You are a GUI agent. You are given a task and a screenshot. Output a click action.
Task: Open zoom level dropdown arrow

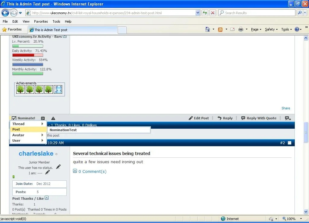(301, 219)
